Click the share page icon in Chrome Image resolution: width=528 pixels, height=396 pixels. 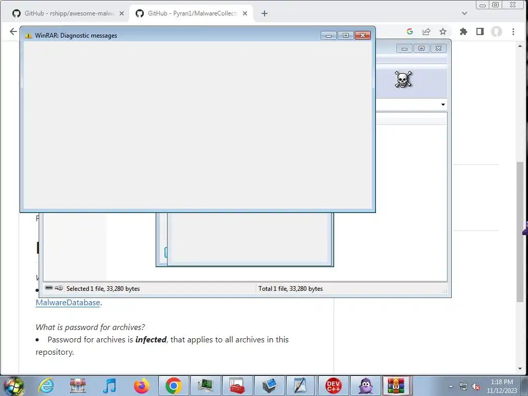(426, 31)
